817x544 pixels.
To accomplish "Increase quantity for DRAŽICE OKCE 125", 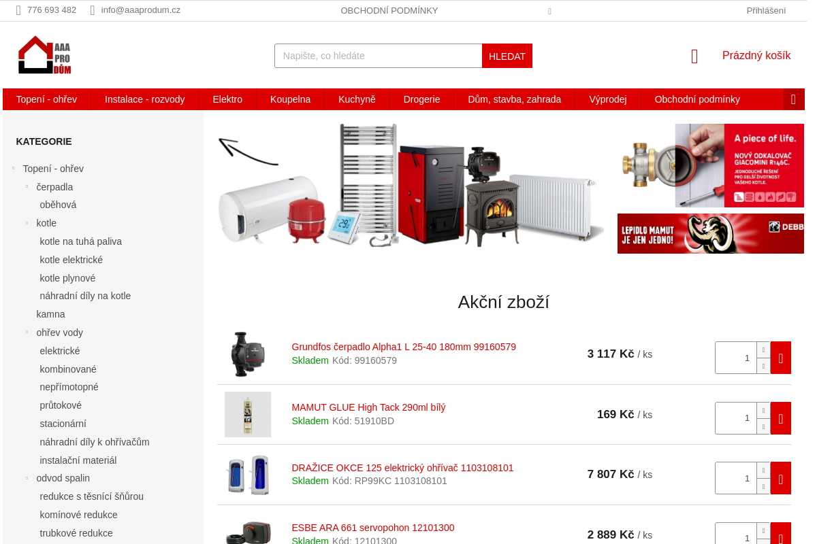I will [x=763, y=470].
